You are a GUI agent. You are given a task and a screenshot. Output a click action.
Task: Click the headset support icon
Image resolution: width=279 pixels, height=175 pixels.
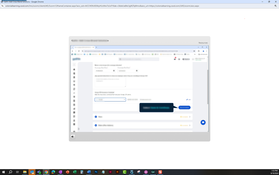click(179, 59)
